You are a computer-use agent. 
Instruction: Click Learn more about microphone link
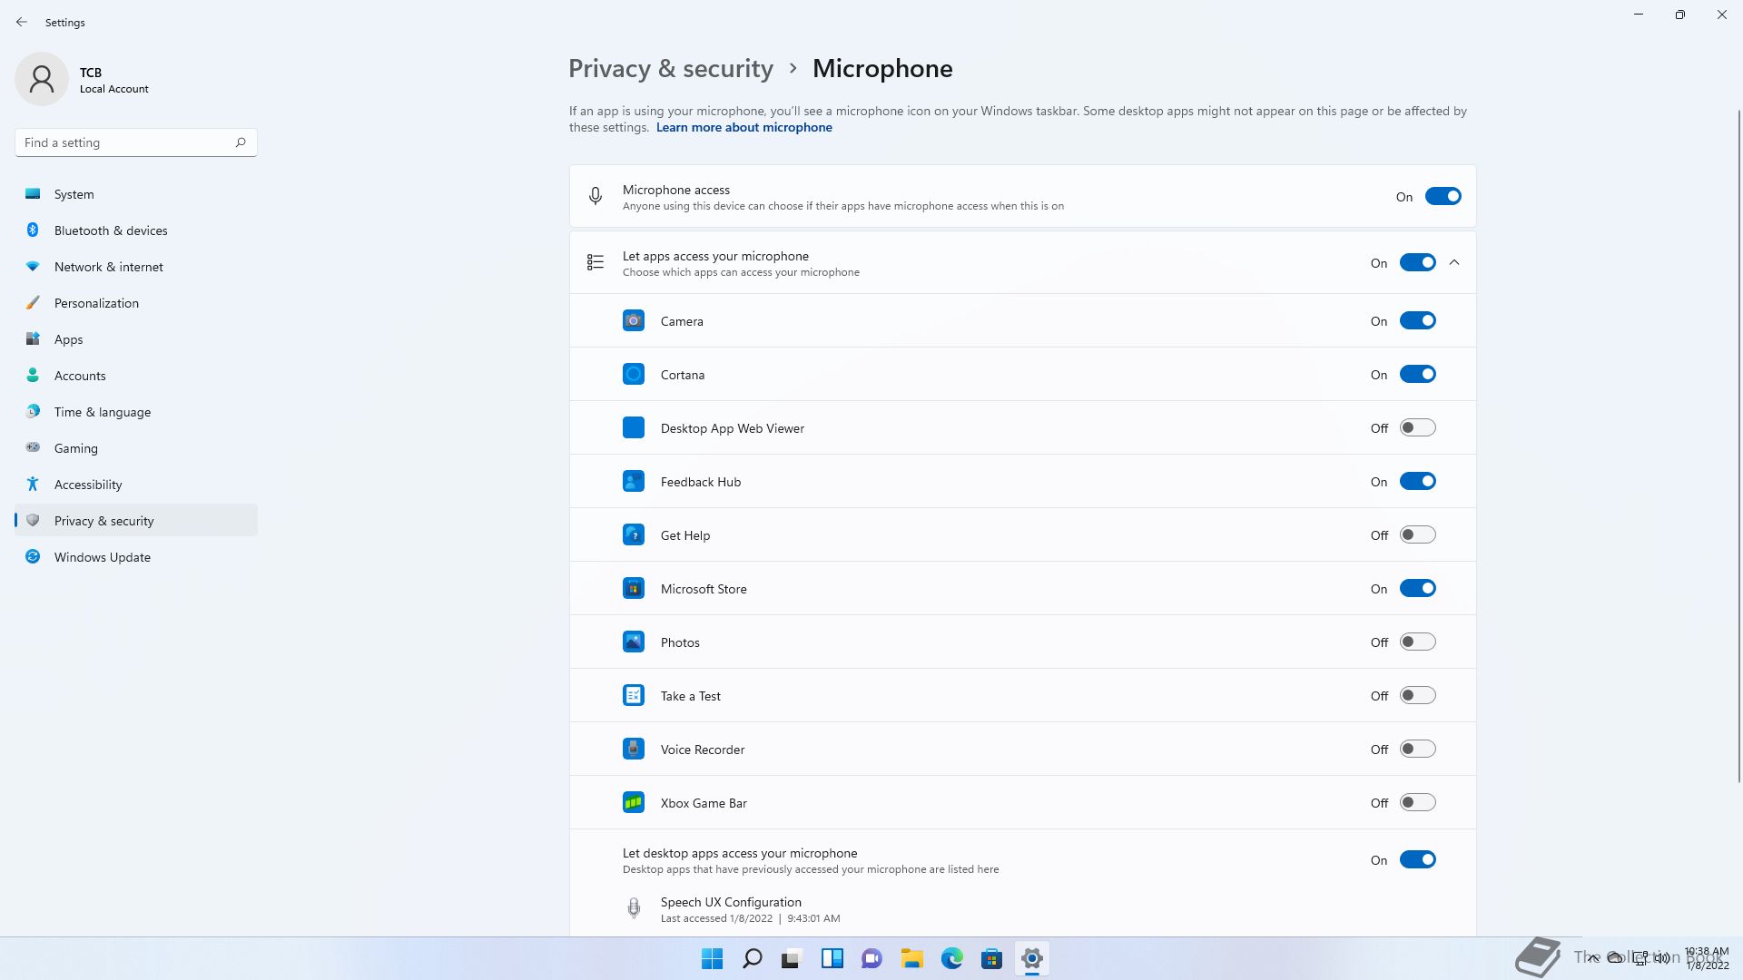pyautogui.click(x=743, y=127)
